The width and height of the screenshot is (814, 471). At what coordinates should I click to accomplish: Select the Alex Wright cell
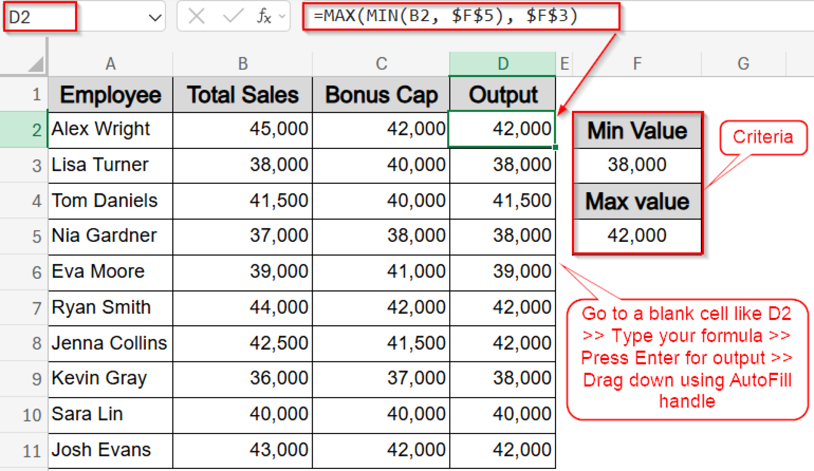pos(110,129)
